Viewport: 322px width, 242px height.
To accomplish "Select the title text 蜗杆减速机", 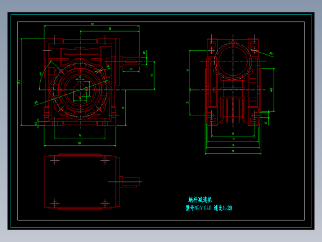I will click(x=200, y=200).
